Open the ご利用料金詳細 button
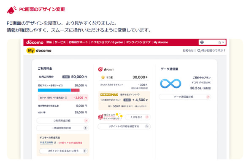 point(63,120)
